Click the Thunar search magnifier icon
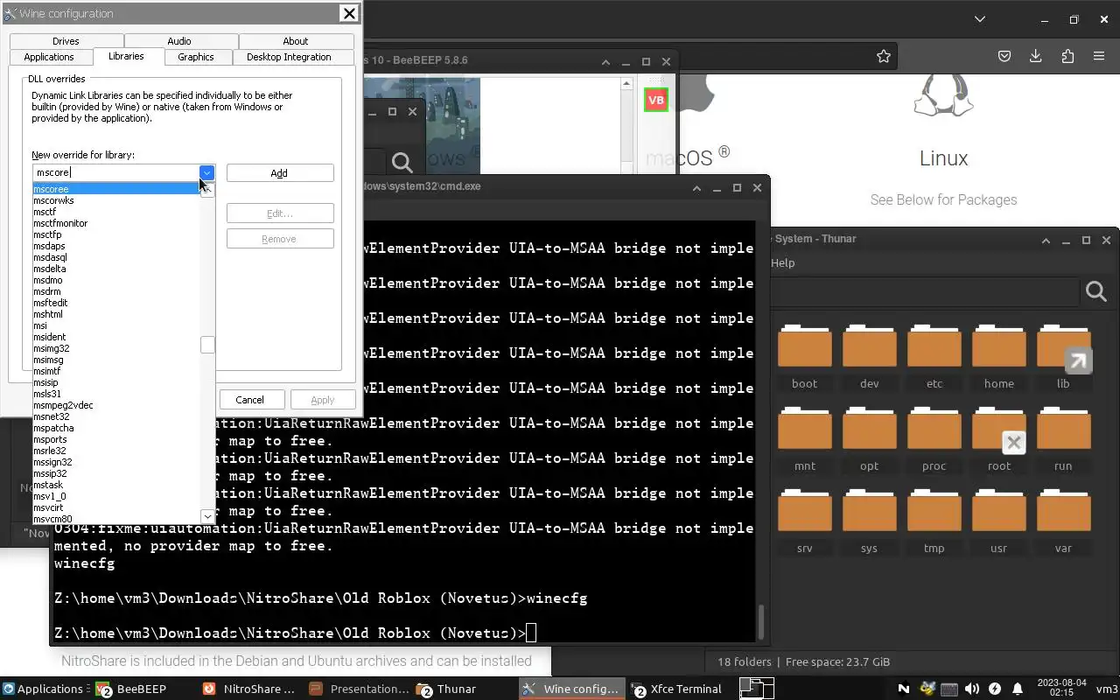The height and width of the screenshot is (700, 1120). (x=1095, y=291)
